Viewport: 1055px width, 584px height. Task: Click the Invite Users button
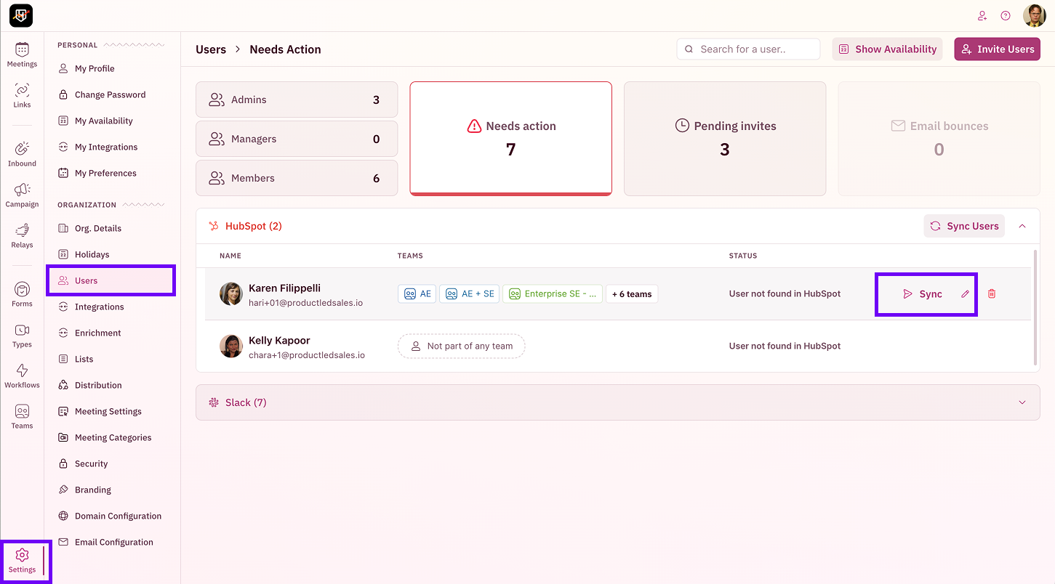click(997, 49)
